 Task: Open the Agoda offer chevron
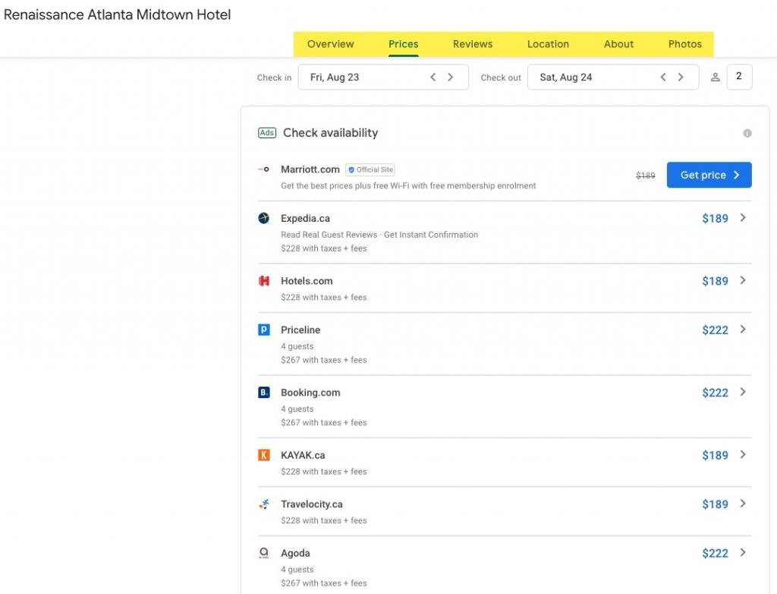point(743,552)
